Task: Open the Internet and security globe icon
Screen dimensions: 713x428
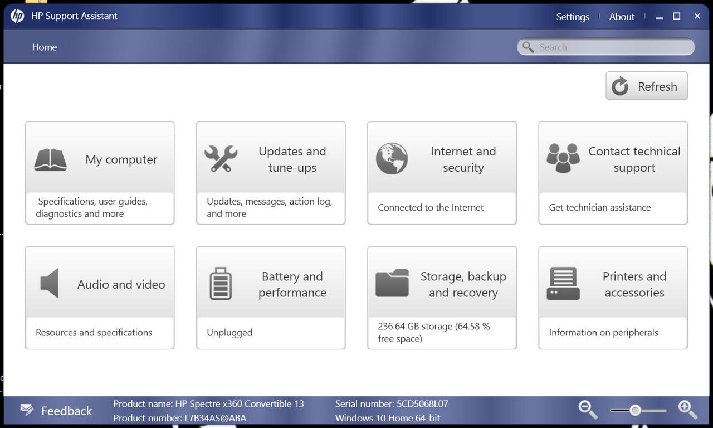Action: click(392, 158)
